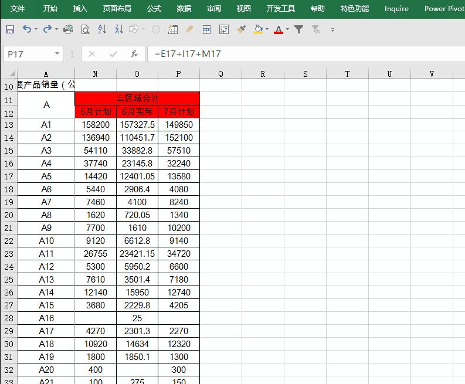Click the Sort A to Z ascending icon
This screenshot has height=384, width=465.
tap(102, 29)
